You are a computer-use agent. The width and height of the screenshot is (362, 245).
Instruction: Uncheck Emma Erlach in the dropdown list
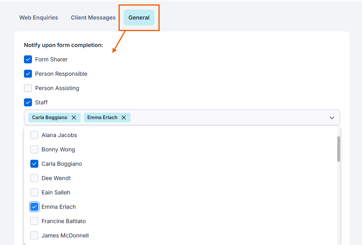(x=35, y=207)
